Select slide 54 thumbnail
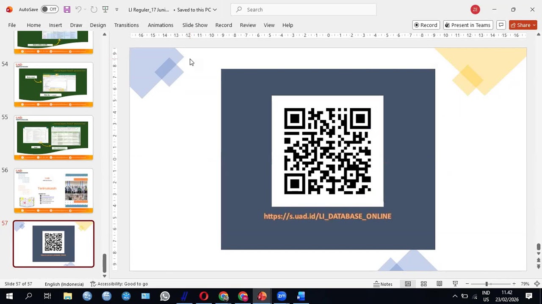The width and height of the screenshot is (542, 304). 53,84
